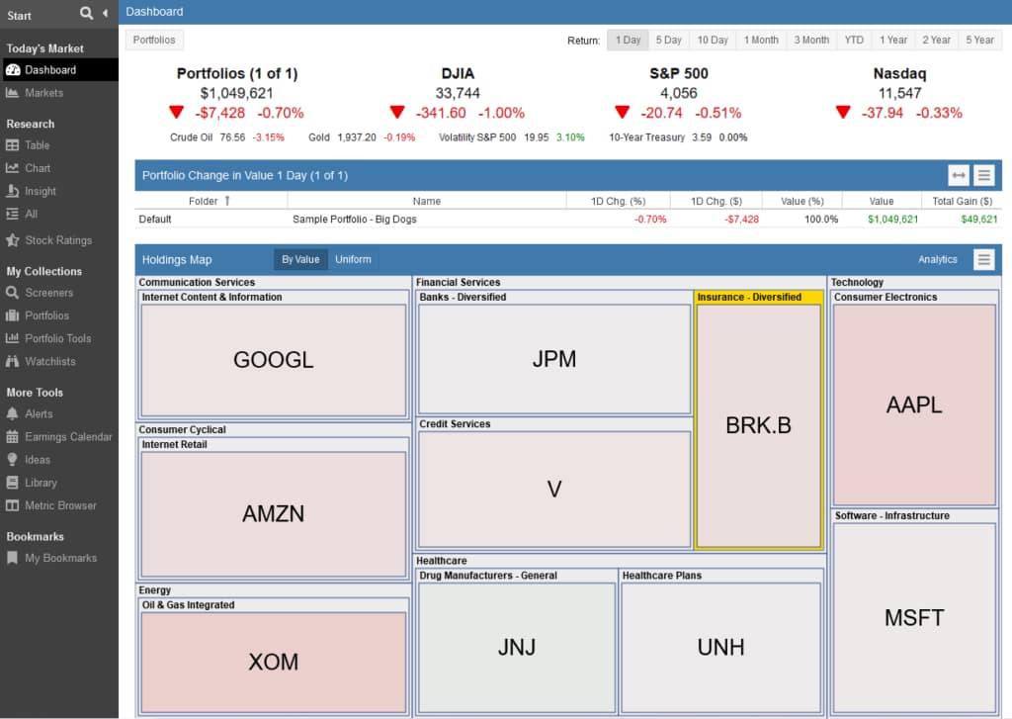Click the Portfolios briefcase icon in sidebar
This screenshot has height=719, width=1012.
click(12, 315)
